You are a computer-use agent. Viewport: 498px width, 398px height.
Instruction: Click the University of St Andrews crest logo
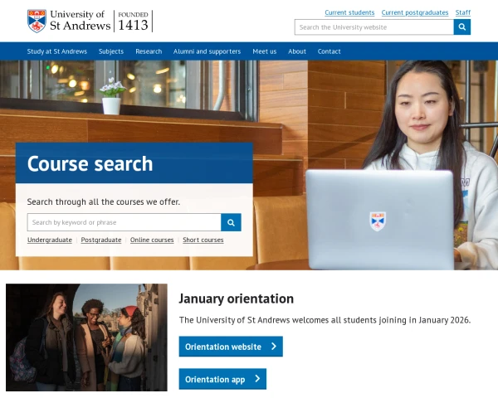[x=37, y=21]
